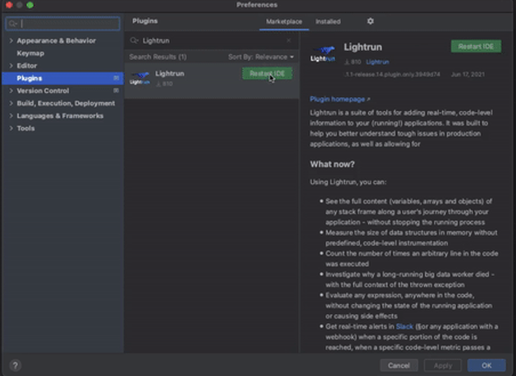The image size is (516, 376).
Task: Click the OK button
Action: (x=487, y=365)
